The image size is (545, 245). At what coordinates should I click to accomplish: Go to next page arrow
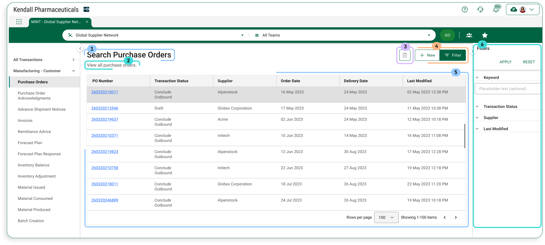[456, 217]
